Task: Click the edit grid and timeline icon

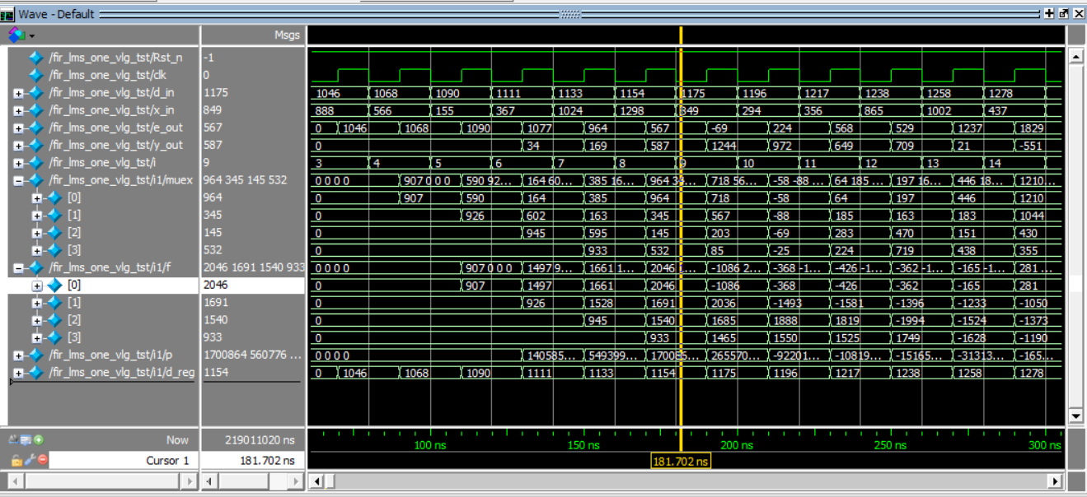Action: click(x=26, y=440)
